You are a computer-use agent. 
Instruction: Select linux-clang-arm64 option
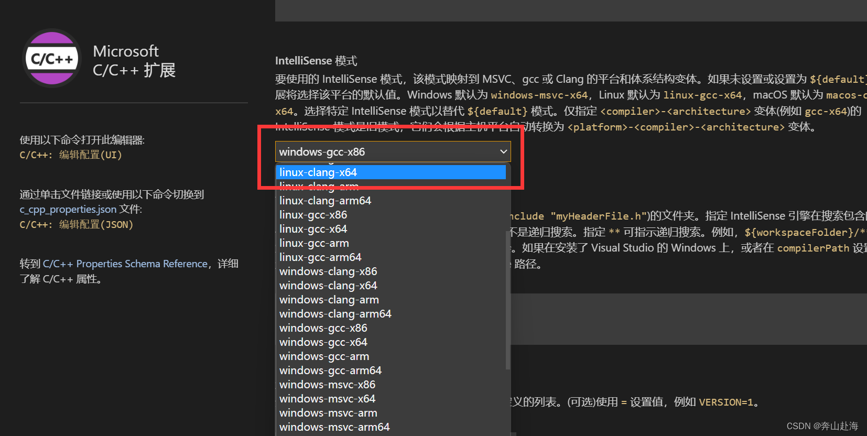[x=391, y=201]
